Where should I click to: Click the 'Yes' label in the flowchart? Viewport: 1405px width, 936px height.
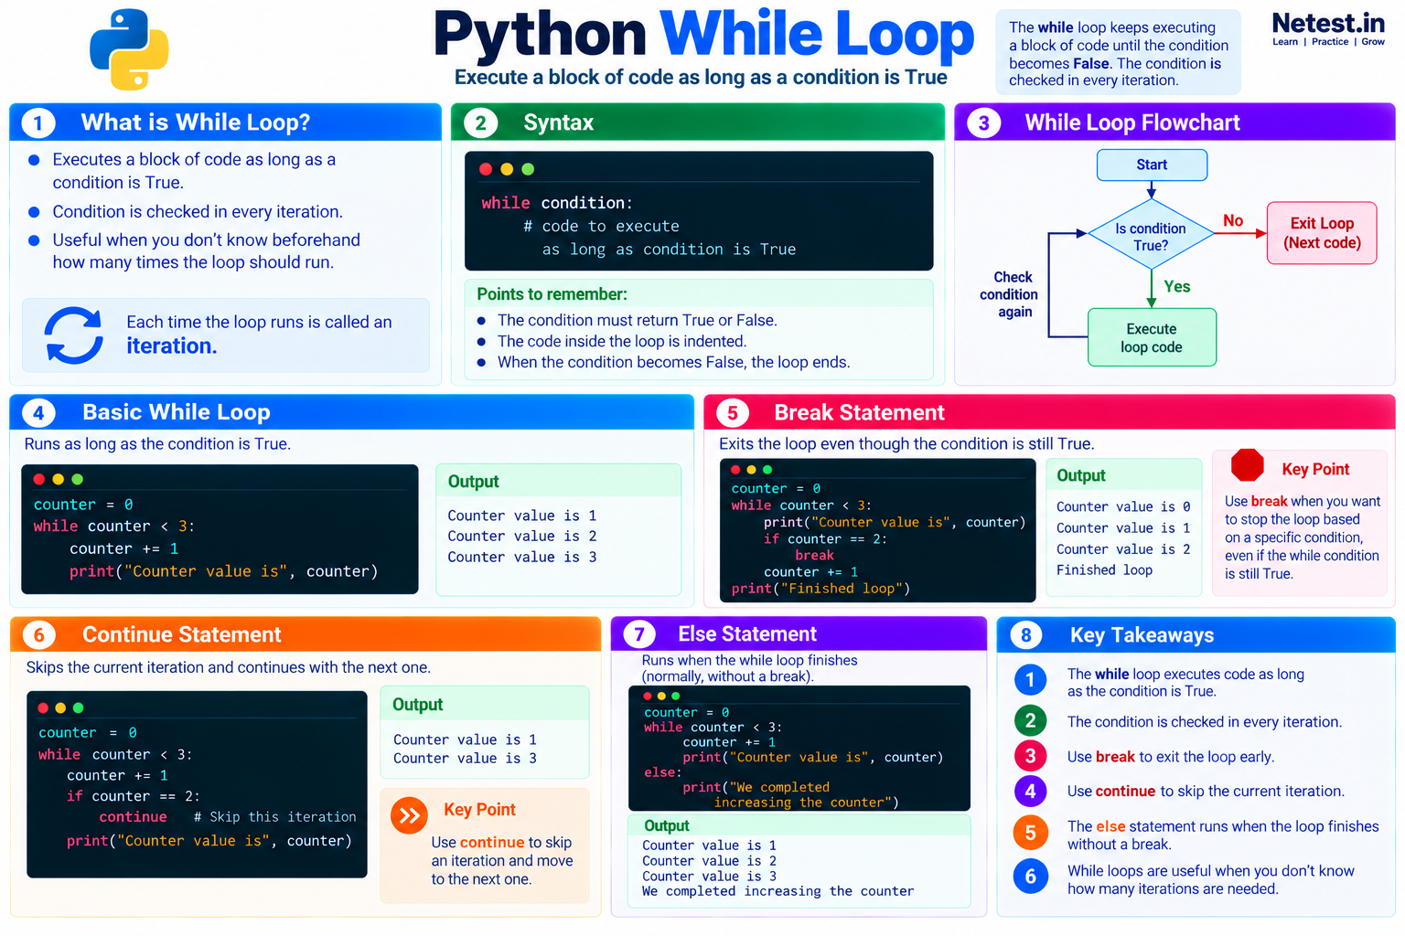(1177, 286)
